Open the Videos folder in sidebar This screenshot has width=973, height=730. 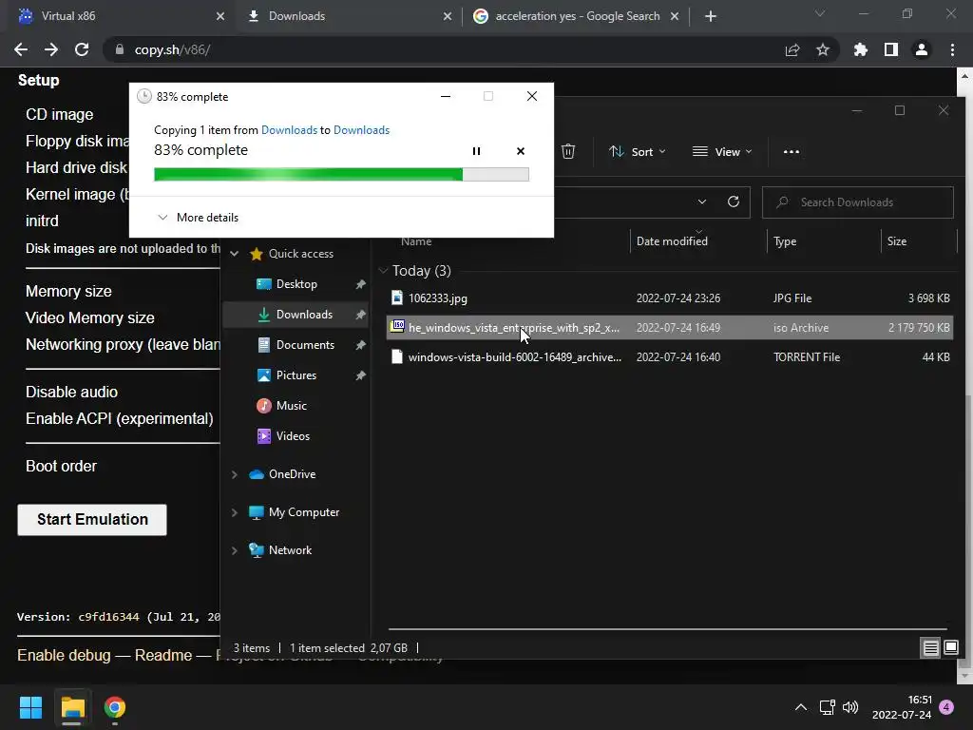coord(293,435)
